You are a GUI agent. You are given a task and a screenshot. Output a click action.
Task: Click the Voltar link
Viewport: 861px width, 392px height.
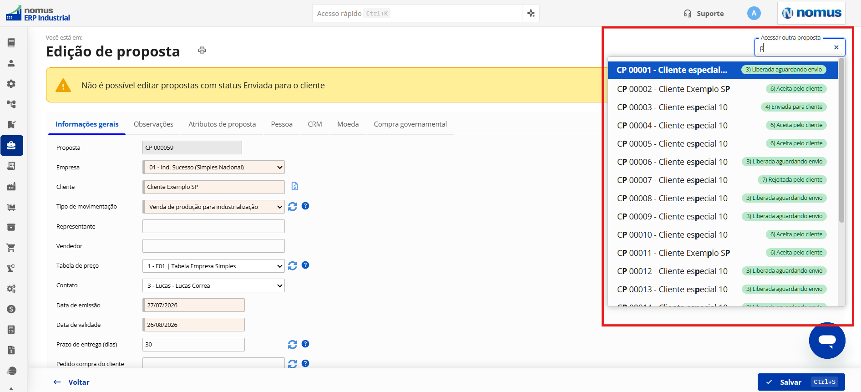(x=71, y=382)
